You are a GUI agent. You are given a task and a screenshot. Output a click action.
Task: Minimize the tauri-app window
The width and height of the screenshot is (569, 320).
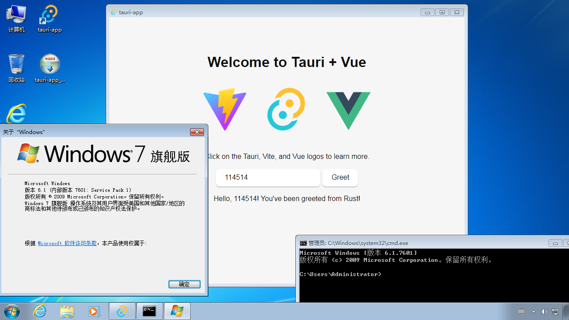[427, 12]
